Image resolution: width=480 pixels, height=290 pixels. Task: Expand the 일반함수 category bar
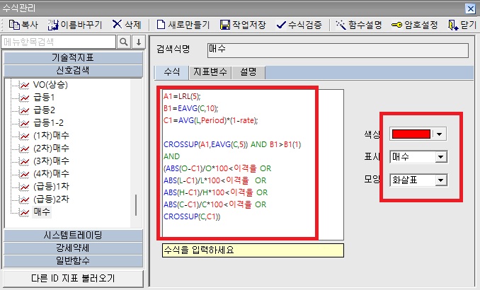point(73,261)
